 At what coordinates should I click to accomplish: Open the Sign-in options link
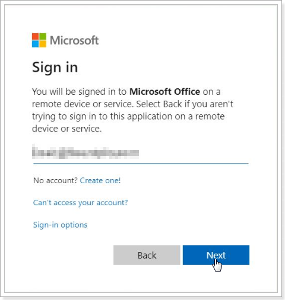(x=60, y=225)
